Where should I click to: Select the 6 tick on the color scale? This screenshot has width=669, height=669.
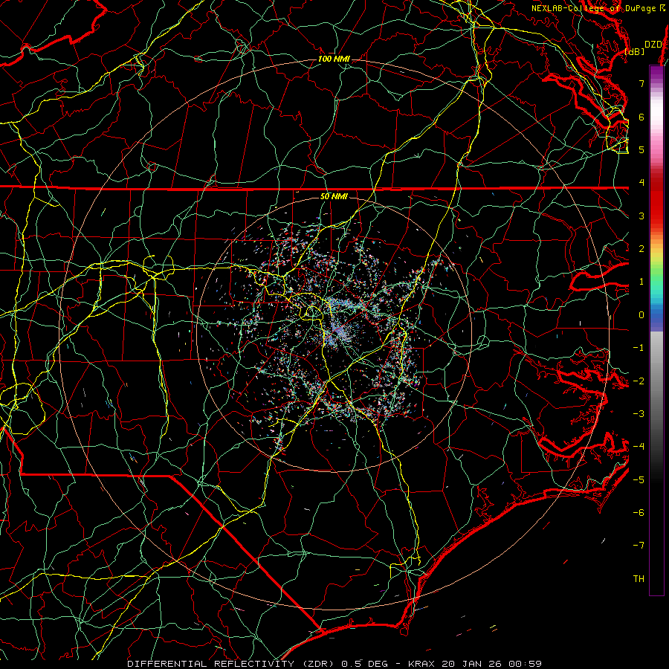coord(641,117)
